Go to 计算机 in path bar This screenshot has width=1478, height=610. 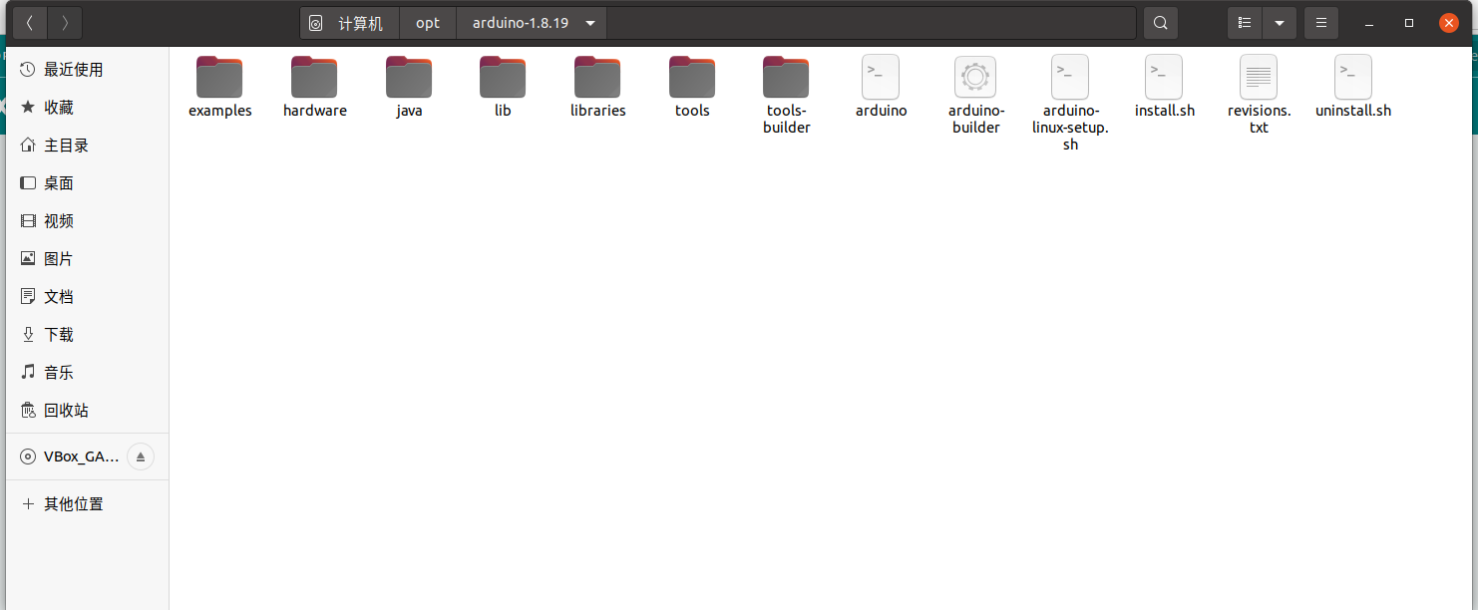(x=350, y=23)
